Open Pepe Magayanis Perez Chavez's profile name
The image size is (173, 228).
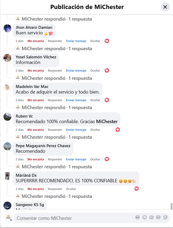[x=43, y=146]
